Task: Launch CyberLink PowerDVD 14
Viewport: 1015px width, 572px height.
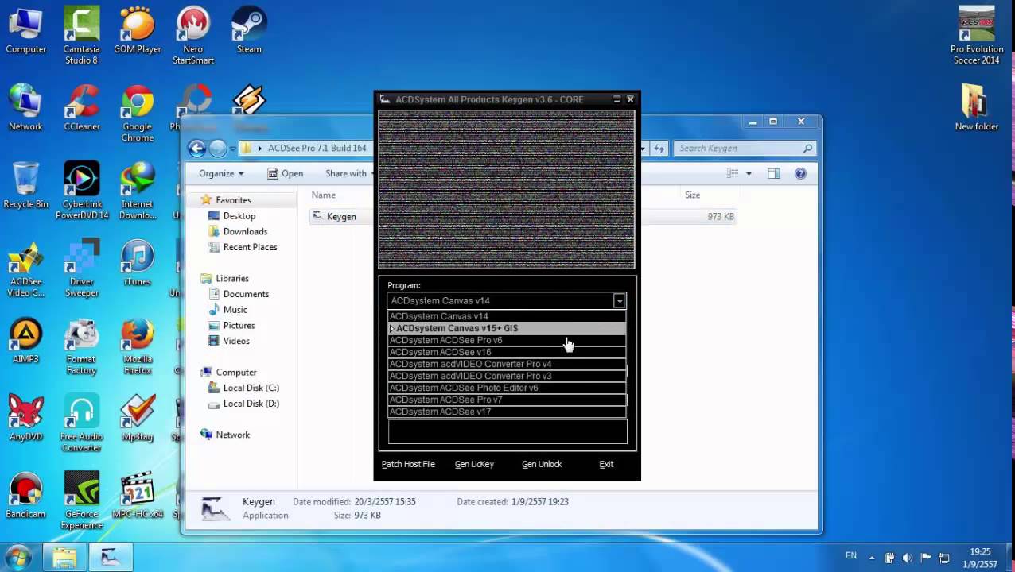Action: (81, 191)
